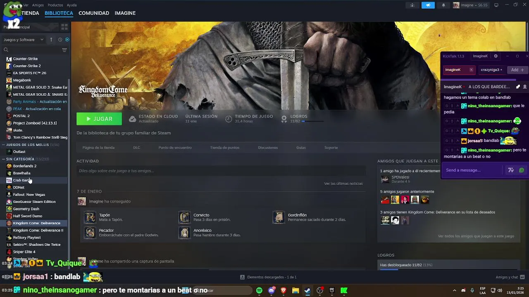Image resolution: width=529 pixels, height=297 pixels.
Task: Open the Imagine profile tab
Action: pos(125,13)
